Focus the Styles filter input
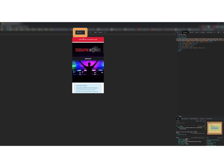The height and width of the screenshot is (168, 224). pyautogui.click(x=186, y=121)
